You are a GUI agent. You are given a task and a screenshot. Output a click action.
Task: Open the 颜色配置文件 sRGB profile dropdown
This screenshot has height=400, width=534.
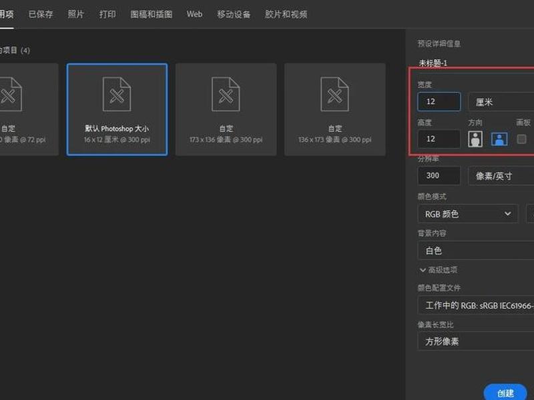tap(476, 305)
